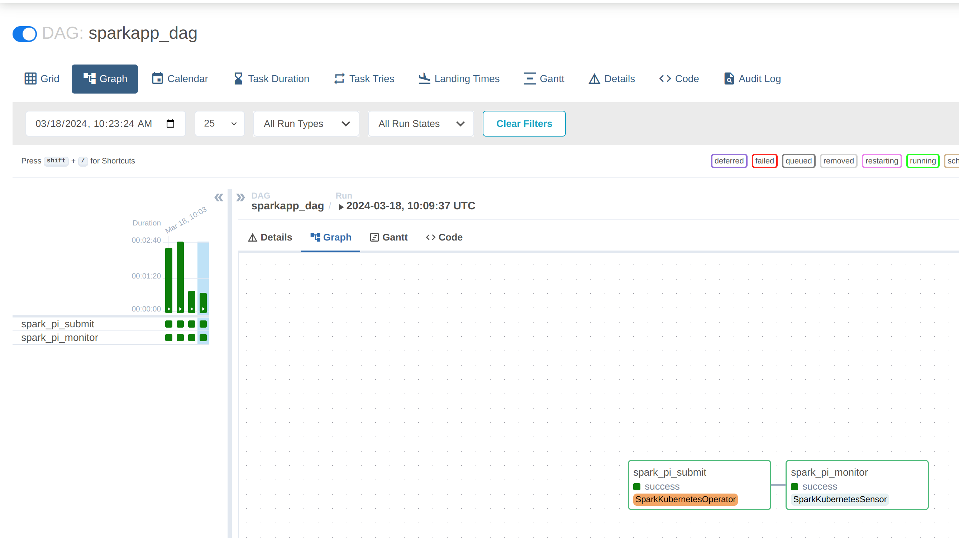Open the Task Duration hourglass view

[x=271, y=78]
